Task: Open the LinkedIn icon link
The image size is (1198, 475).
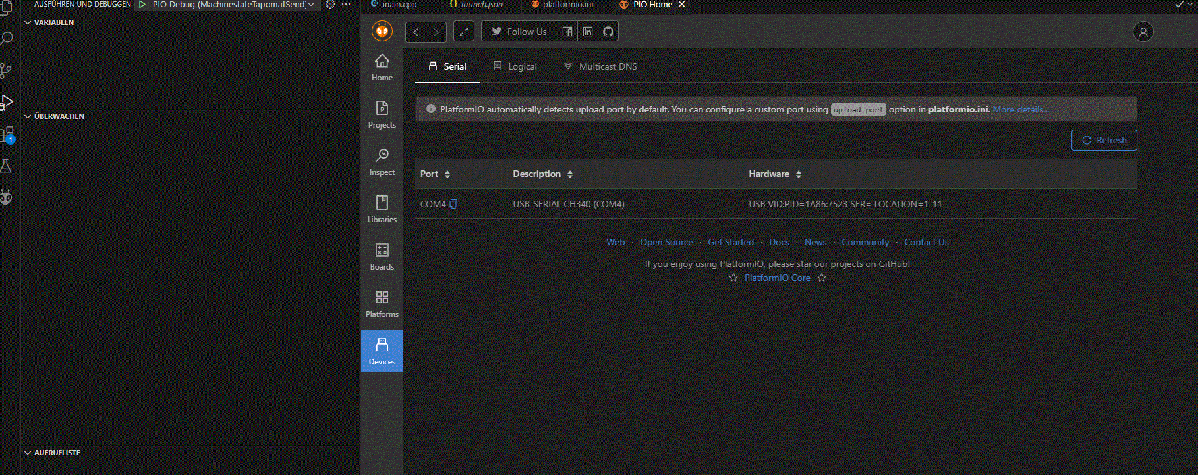Action: tap(588, 31)
